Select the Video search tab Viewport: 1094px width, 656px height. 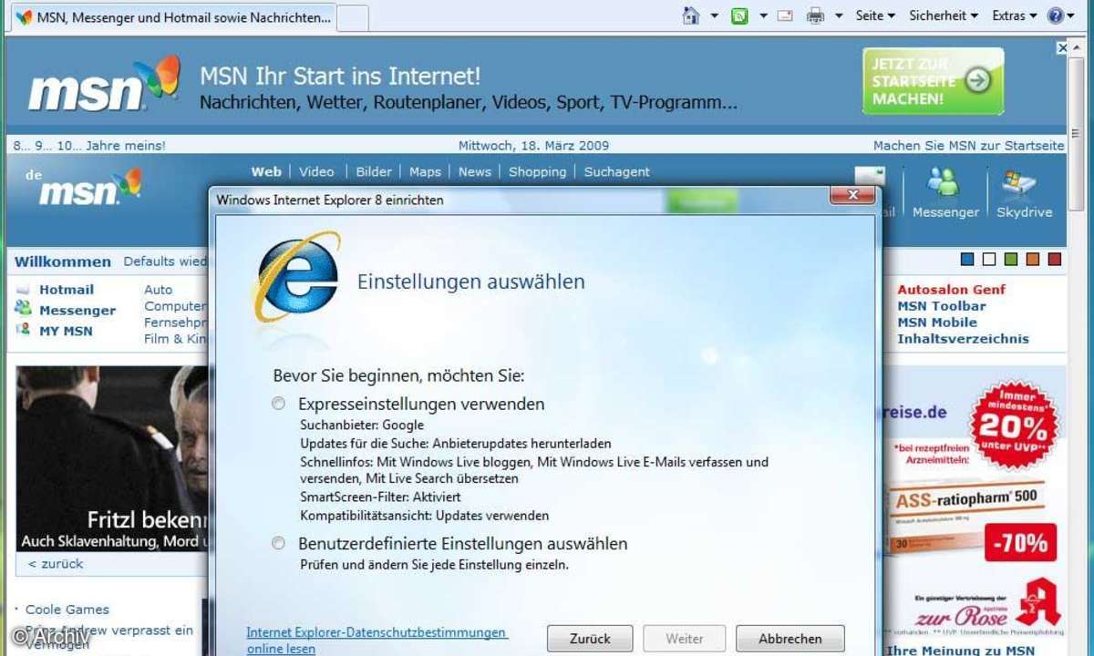[316, 171]
